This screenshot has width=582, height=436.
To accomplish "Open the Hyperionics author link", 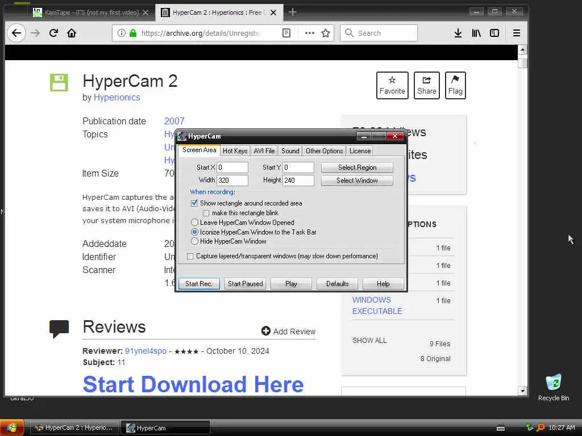I will [x=117, y=98].
